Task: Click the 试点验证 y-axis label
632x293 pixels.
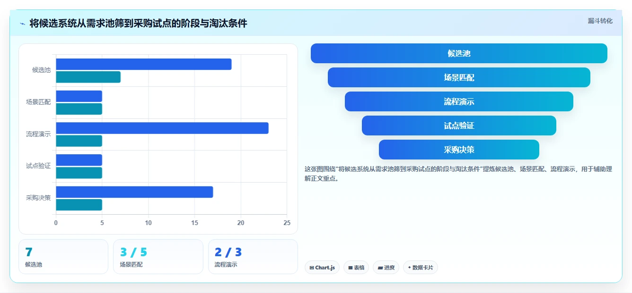Action: coord(38,166)
